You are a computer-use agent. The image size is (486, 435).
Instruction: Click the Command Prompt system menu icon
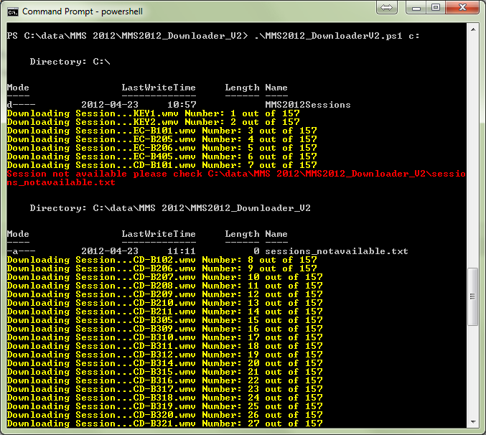[13, 12]
